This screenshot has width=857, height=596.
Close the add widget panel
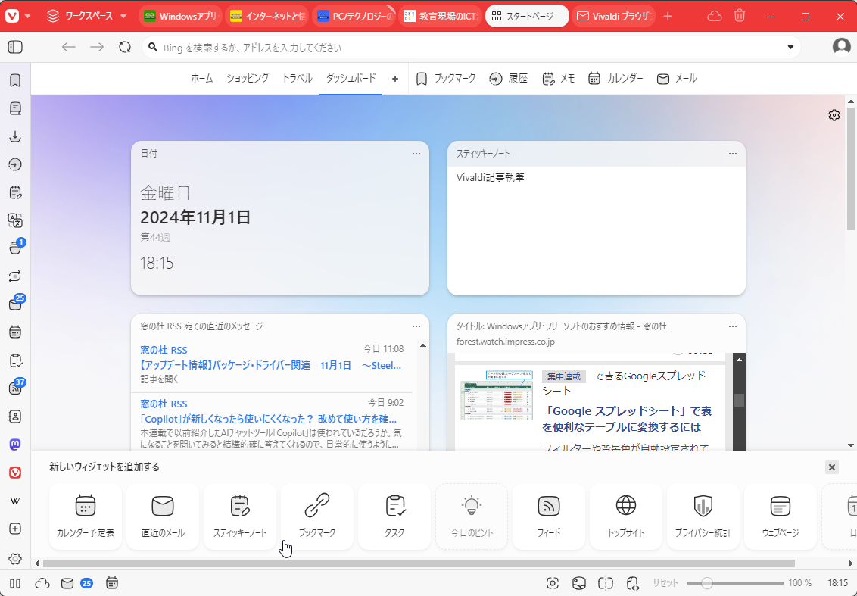pos(832,467)
